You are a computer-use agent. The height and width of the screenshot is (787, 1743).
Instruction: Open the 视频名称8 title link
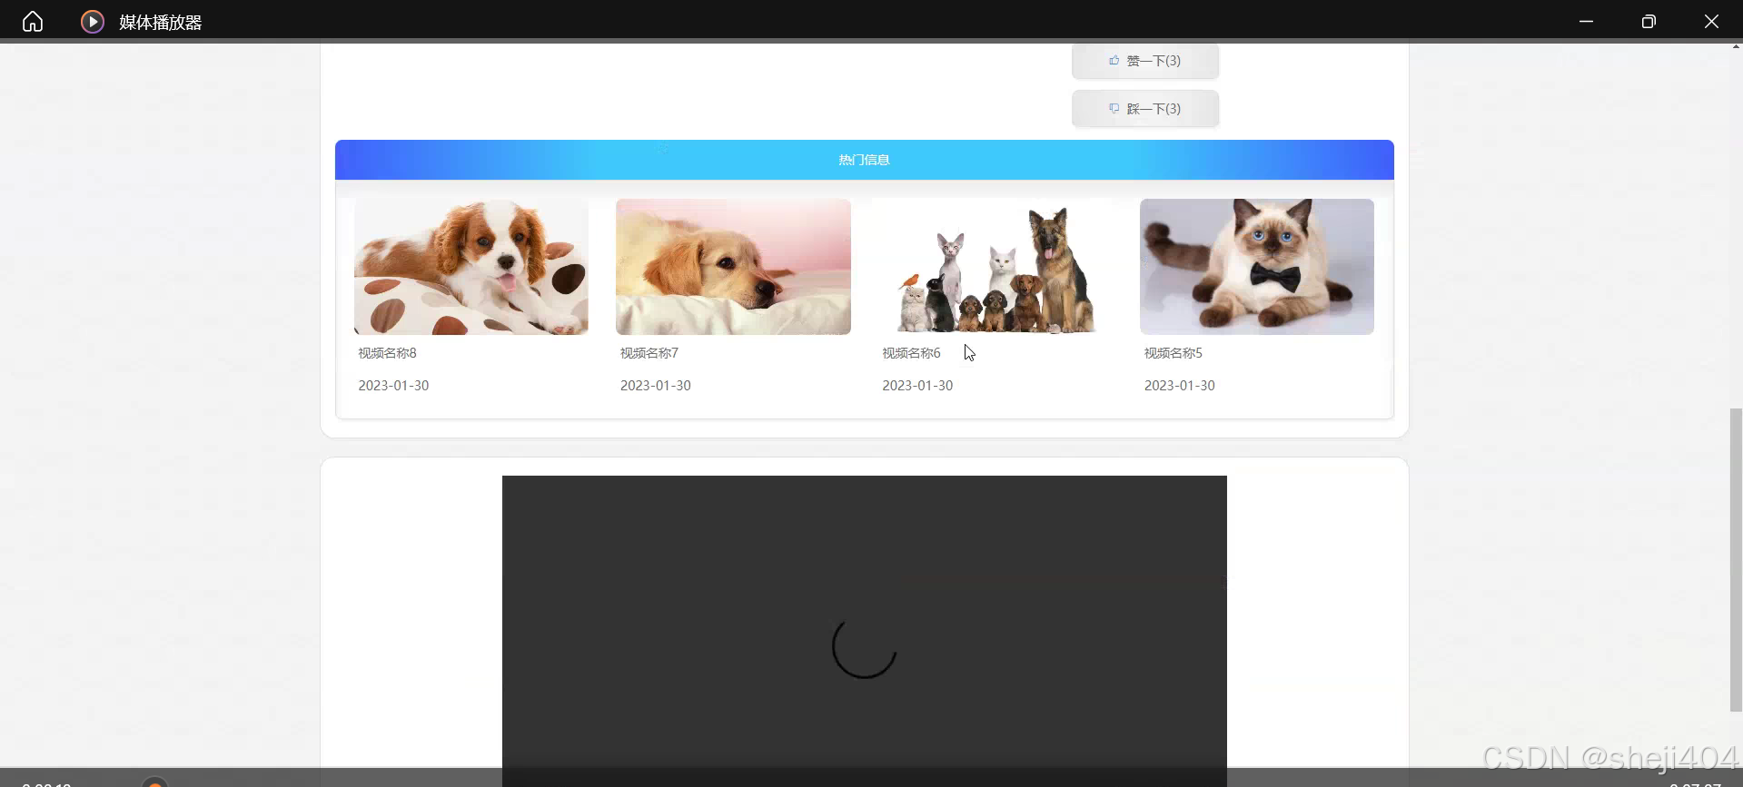(387, 353)
